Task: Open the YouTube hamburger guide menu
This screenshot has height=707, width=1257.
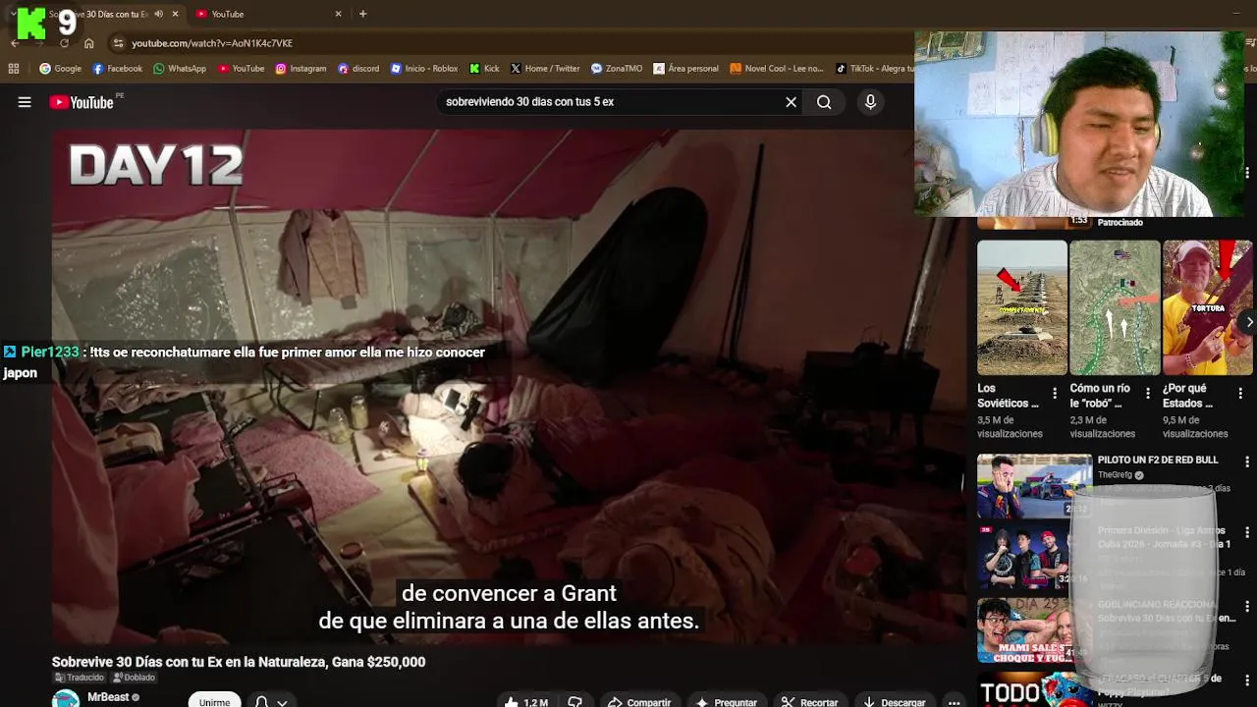Action: tap(25, 102)
